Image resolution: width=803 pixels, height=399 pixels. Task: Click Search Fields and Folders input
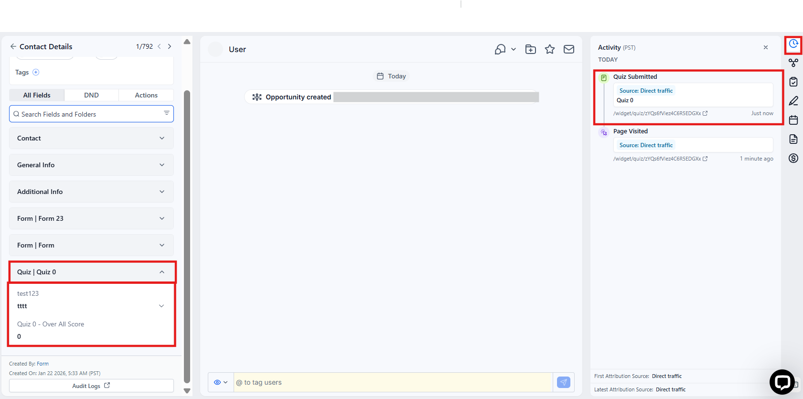pyautogui.click(x=91, y=114)
